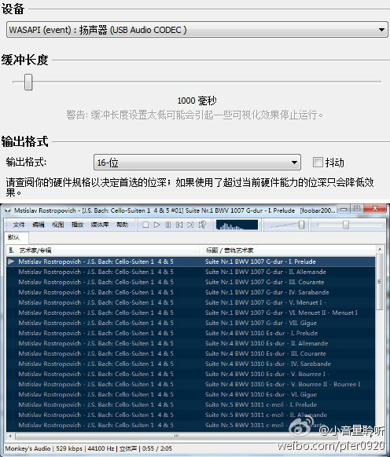Select track 'Suite Nr.1 BWV 1007 G-dur - III. Courante'
Viewport: 390px width, 457px height.
(191, 282)
